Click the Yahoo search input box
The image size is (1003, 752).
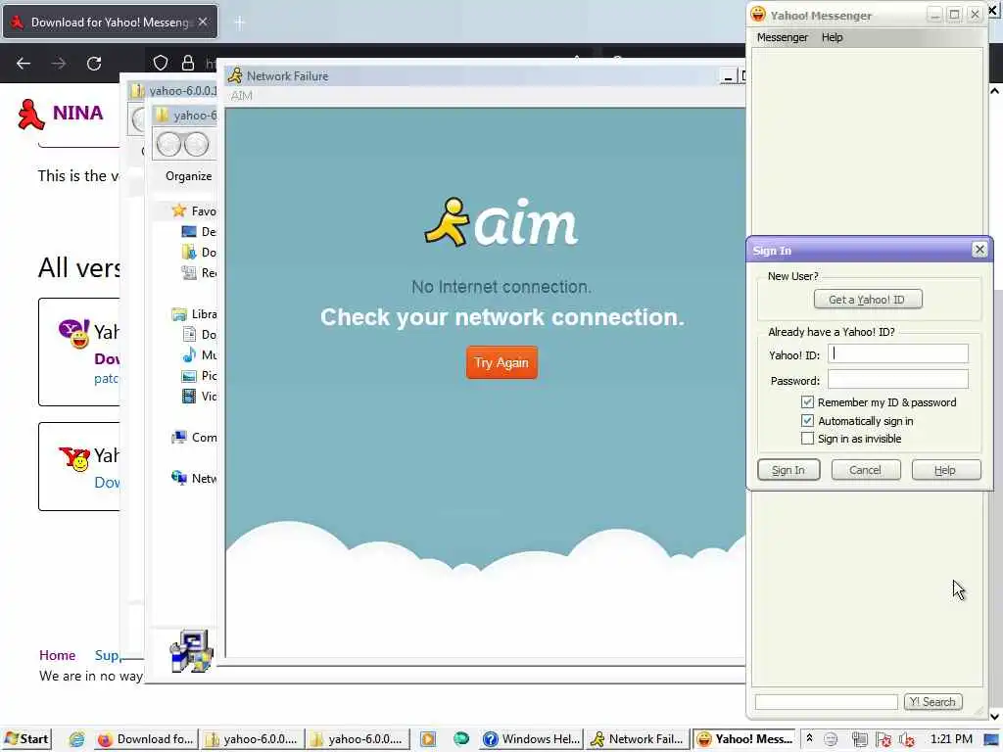(826, 702)
